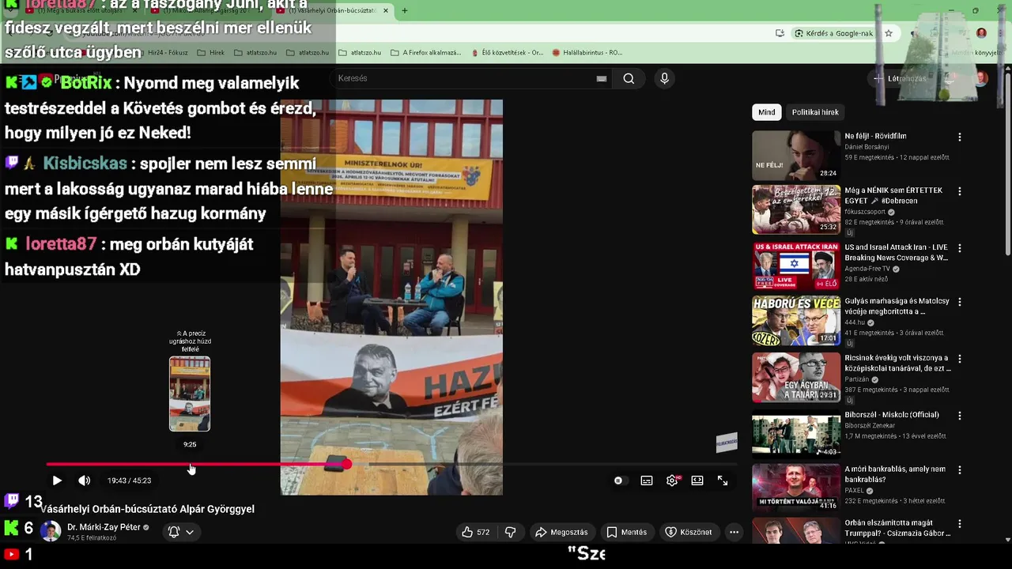Open the on-screen keyboard icon in the search box
Screen dimensions: 1012x569
point(602,78)
